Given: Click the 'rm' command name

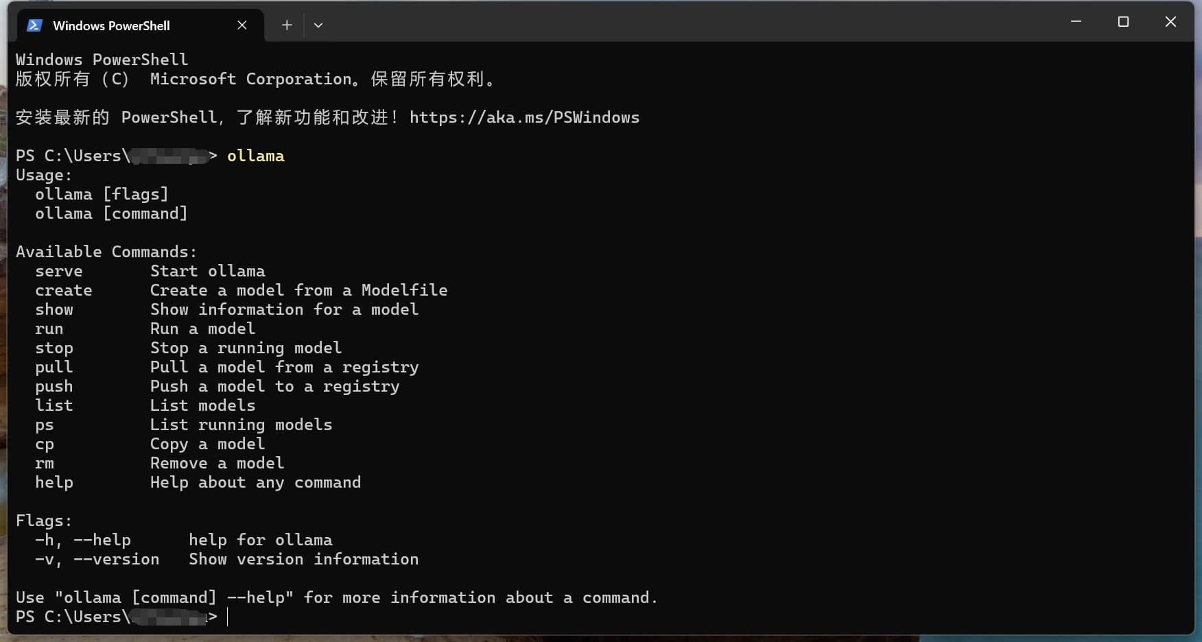Looking at the screenshot, I should 45,463.
